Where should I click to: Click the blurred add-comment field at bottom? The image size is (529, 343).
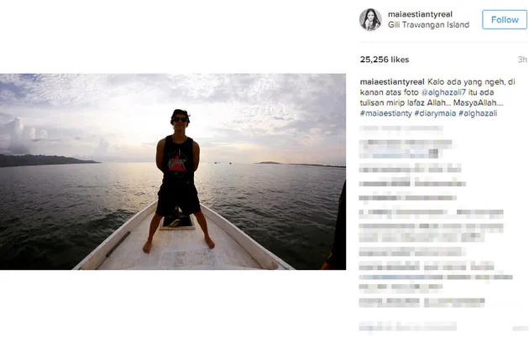click(407, 326)
